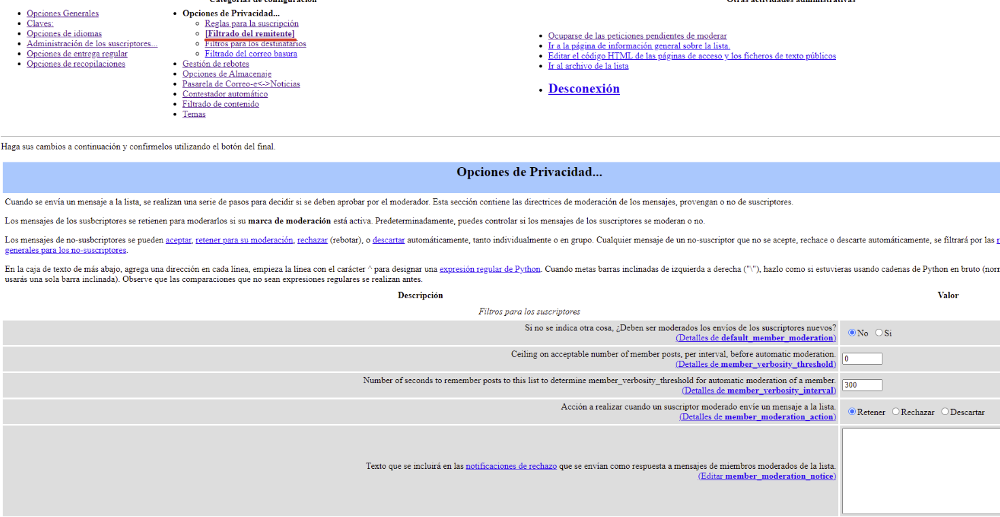Open the Temas link
This screenshot has height=517, width=1000.
click(x=194, y=115)
